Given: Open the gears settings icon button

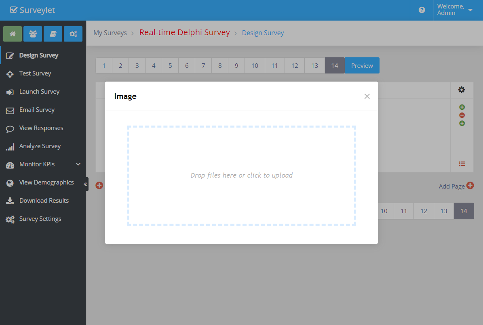Looking at the screenshot, I should (x=73, y=34).
